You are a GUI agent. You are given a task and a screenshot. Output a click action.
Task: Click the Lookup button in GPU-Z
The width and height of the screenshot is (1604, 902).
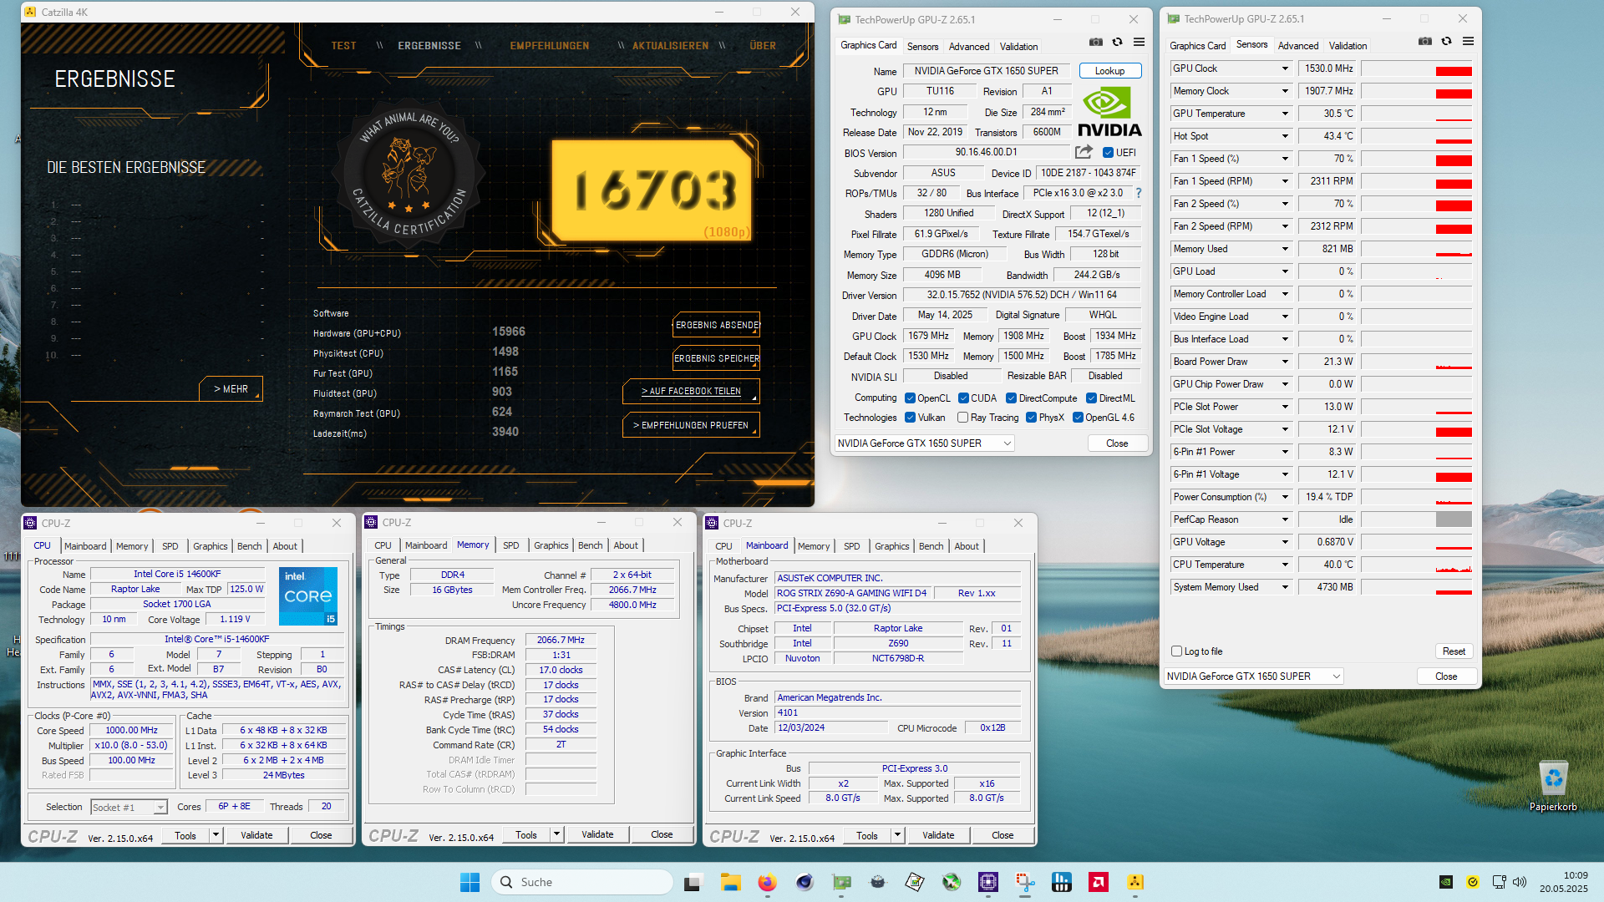(x=1109, y=71)
